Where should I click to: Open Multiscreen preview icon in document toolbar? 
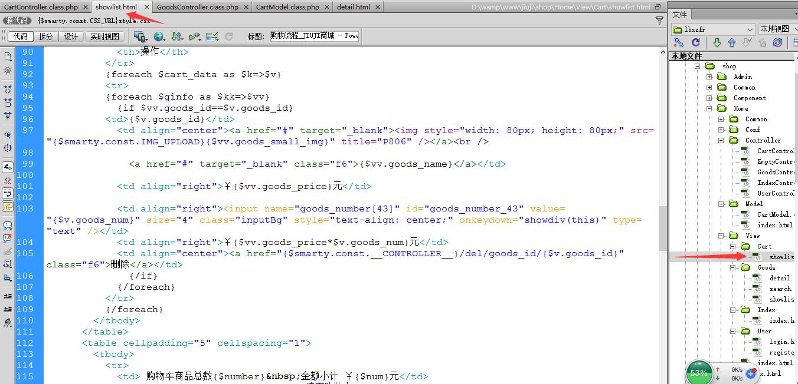point(140,36)
